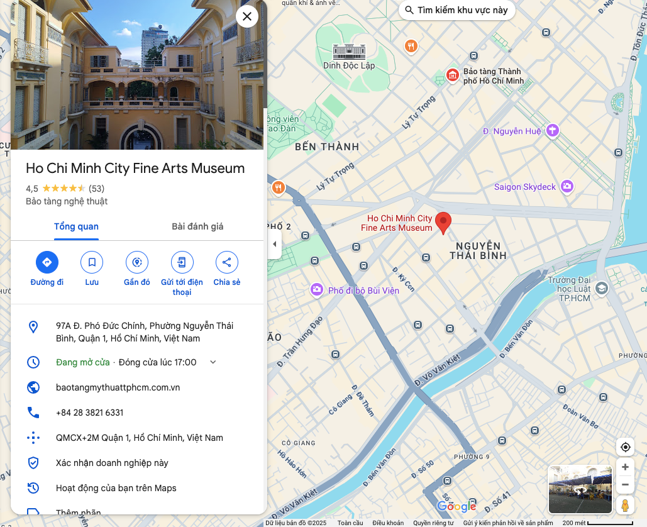
Task: Click the red Fine Arts Museum map pin
Action: pos(443,223)
